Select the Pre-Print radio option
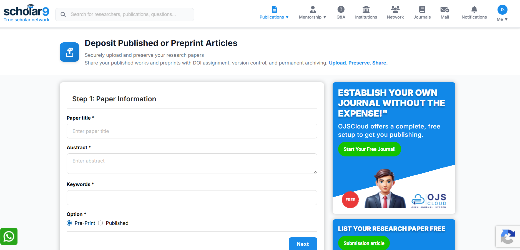Viewport: 520px width, 250px height. coord(69,223)
